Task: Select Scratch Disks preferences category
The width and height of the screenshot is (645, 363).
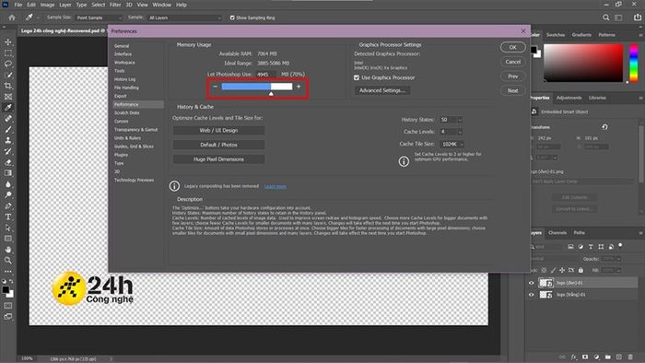Action: tap(127, 113)
